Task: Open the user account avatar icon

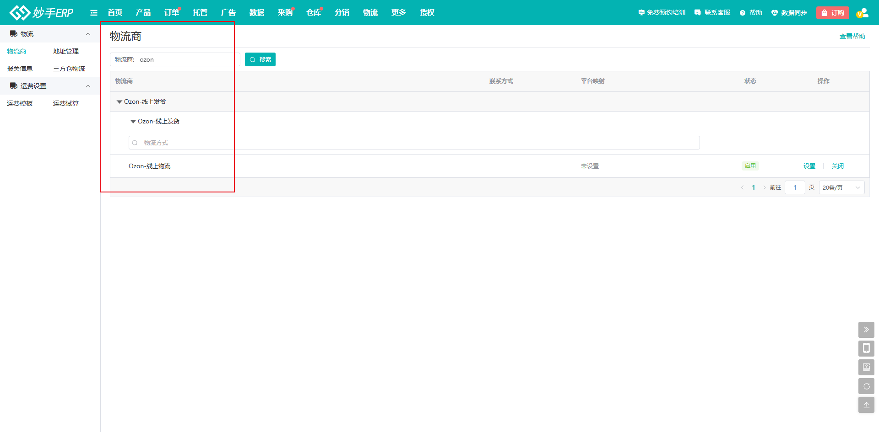Action: click(862, 13)
